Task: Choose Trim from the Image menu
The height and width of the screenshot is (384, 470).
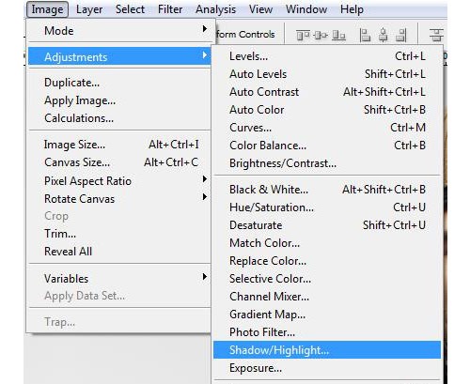Action: (x=119, y=234)
